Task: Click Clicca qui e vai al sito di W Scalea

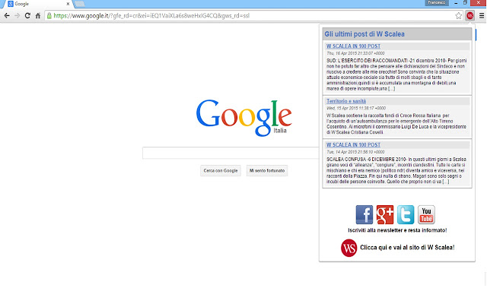Action: pyautogui.click(x=407, y=248)
